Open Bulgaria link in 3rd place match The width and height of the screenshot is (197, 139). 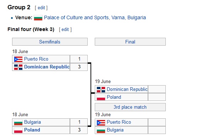coord(115,130)
